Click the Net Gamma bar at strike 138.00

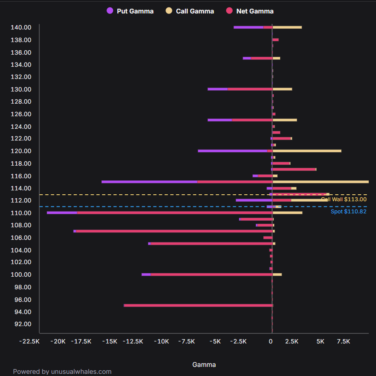pyautogui.click(x=276, y=40)
